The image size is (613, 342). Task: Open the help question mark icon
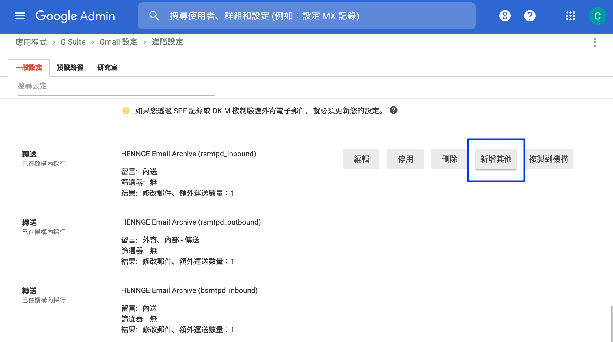[530, 16]
